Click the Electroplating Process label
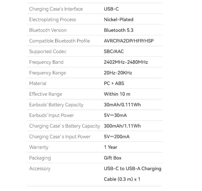 pos(53,20)
